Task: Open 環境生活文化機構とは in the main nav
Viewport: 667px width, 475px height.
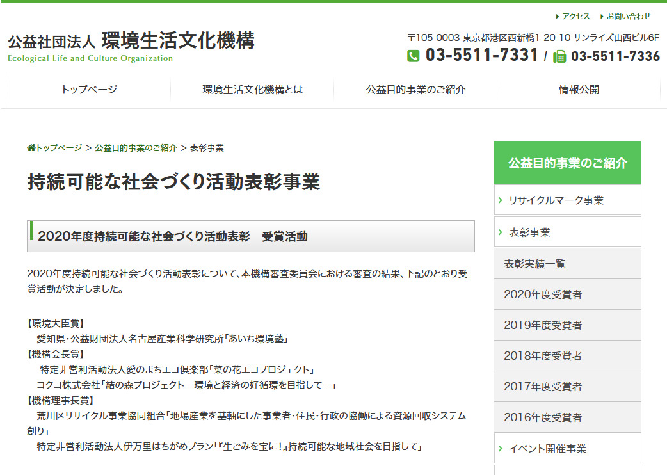Action: 252,90
